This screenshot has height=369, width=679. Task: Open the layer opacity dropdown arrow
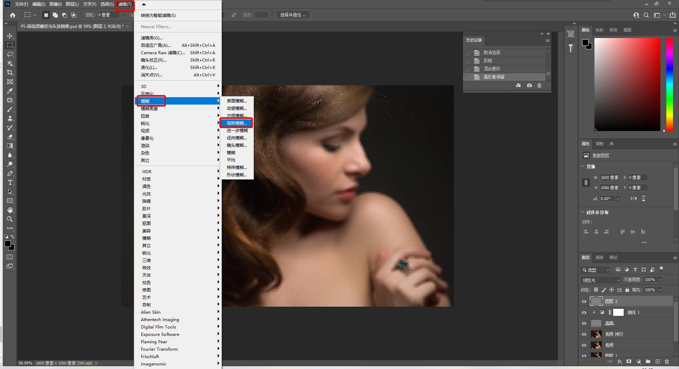(660, 280)
